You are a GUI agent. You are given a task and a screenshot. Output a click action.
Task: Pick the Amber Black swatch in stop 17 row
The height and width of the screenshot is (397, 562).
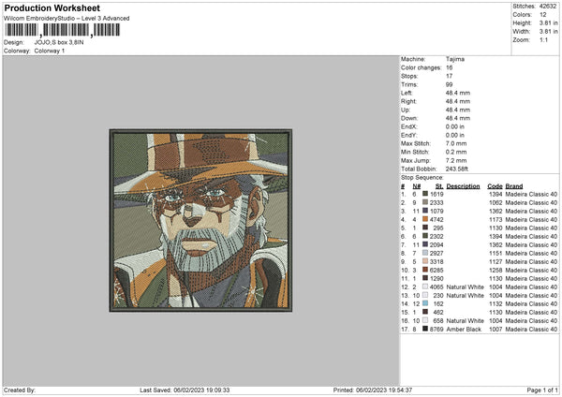coord(425,329)
